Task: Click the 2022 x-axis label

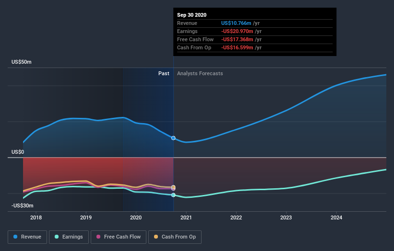Action: 236,217
